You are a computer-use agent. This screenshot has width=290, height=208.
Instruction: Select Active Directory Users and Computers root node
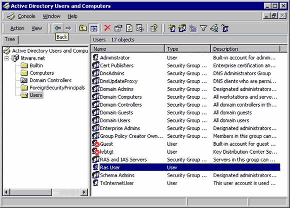[50, 51]
